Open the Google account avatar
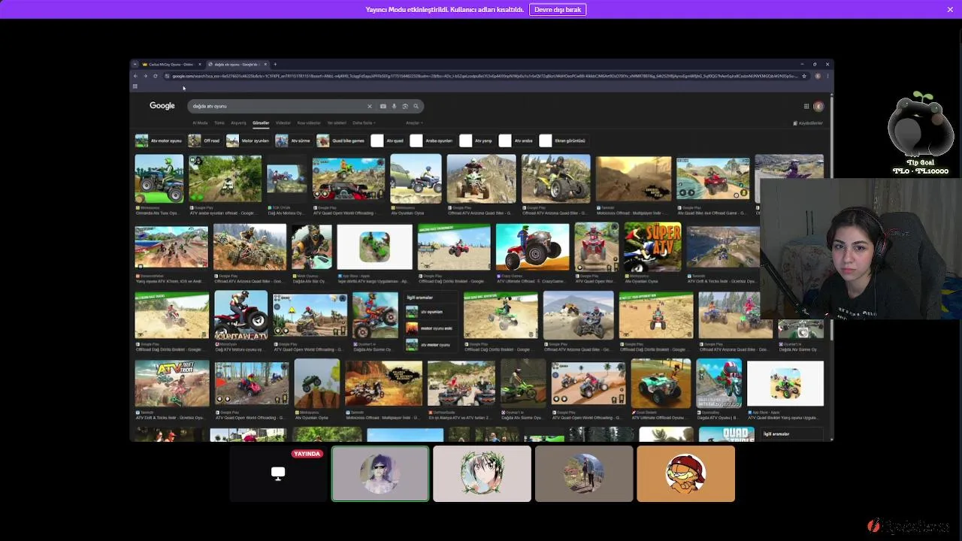The height and width of the screenshot is (541, 962). pos(818,106)
